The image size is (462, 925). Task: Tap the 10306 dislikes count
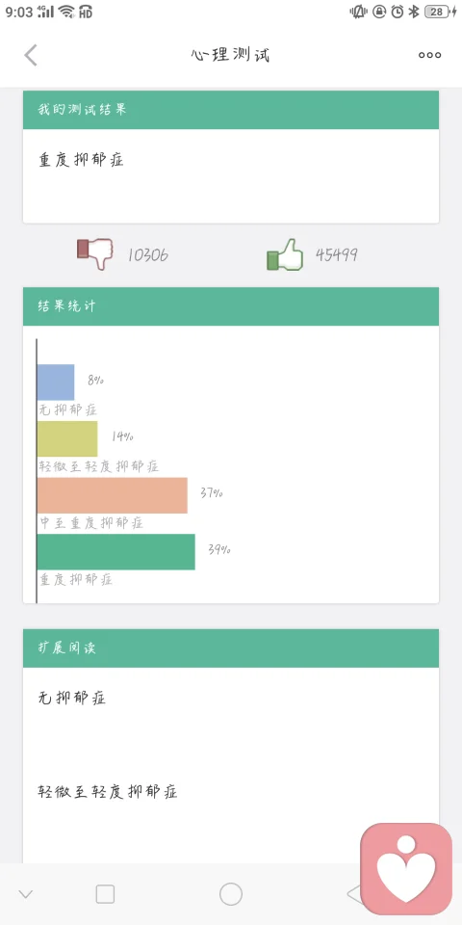(x=148, y=254)
